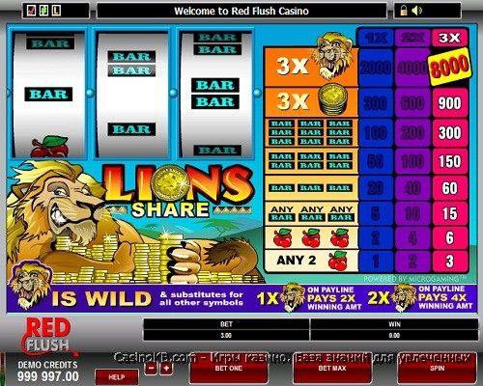Select the 1X coin column header
This screenshot has height=386, width=483.
pyautogui.click(x=376, y=39)
